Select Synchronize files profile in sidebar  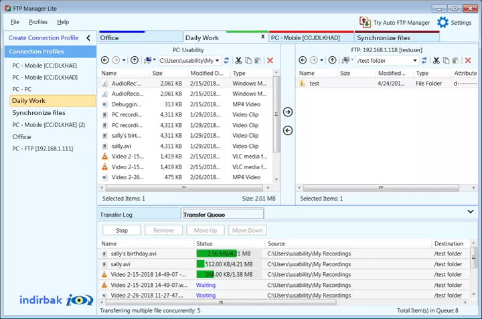click(x=39, y=112)
